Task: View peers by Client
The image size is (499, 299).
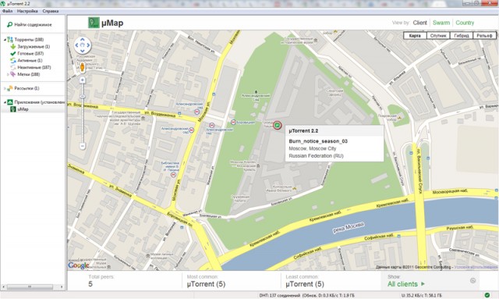Action: [x=420, y=23]
